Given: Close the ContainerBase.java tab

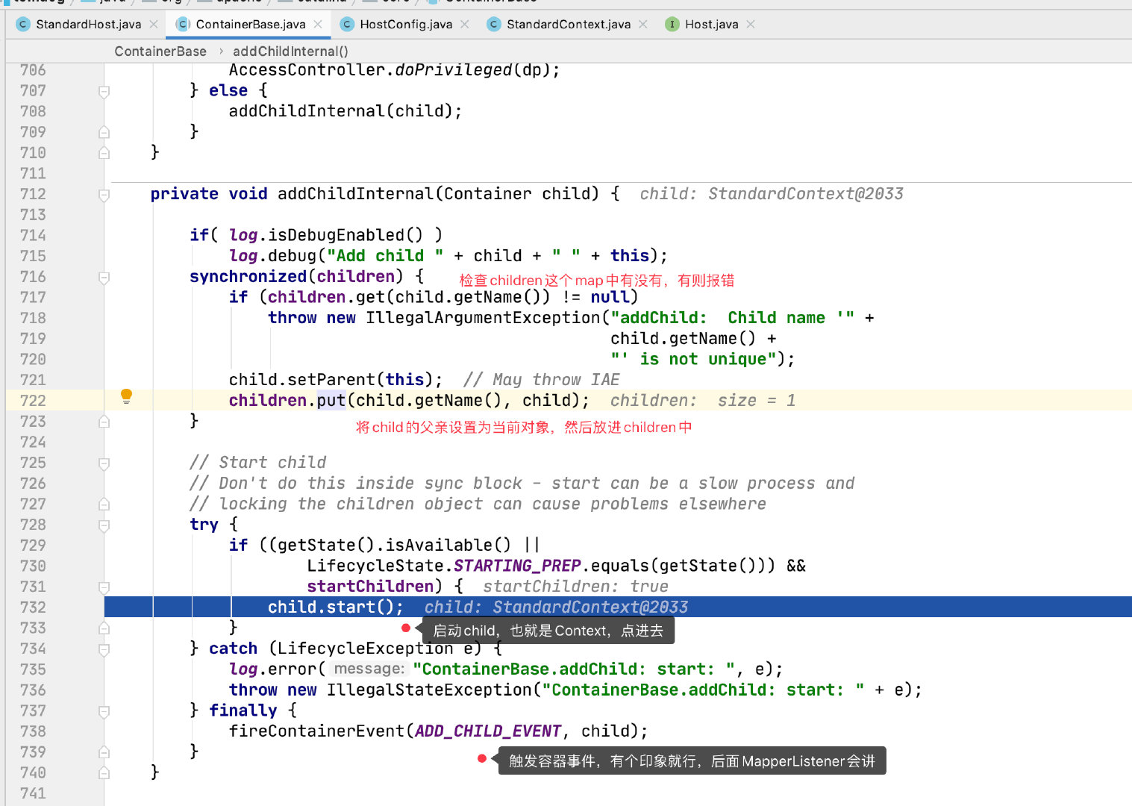Looking at the screenshot, I should (318, 25).
